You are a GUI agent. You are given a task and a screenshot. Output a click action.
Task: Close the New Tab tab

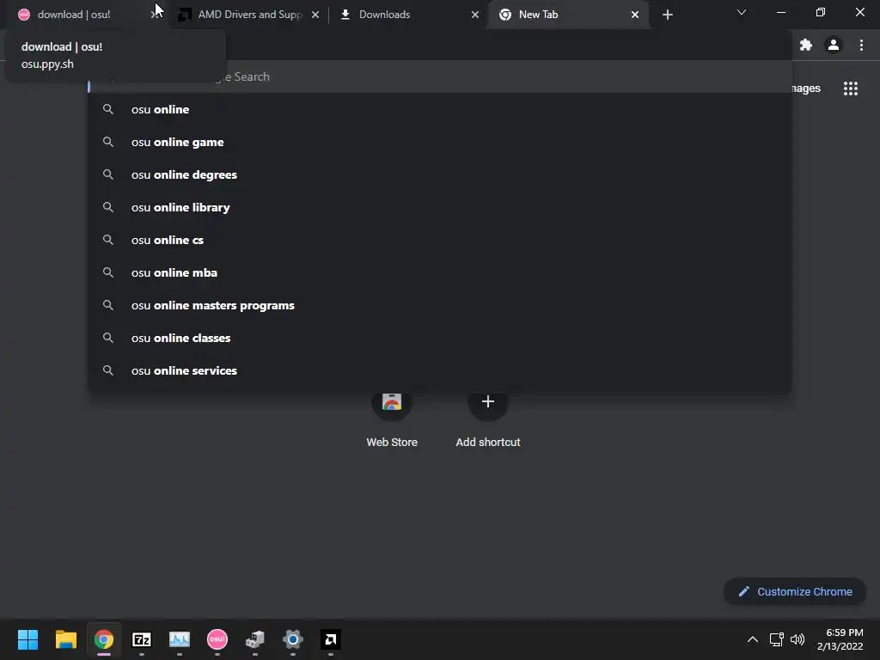point(635,15)
